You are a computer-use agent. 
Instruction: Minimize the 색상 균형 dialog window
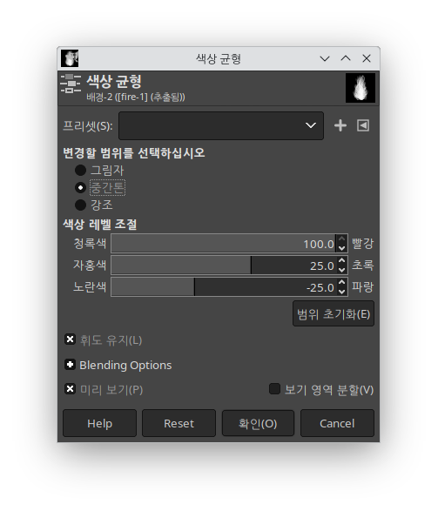(325, 58)
